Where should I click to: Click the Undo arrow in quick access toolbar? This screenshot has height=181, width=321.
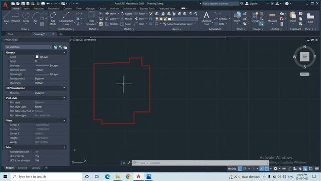(48, 4)
